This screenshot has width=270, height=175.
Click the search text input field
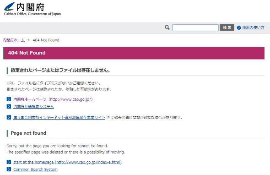pos(195,27)
